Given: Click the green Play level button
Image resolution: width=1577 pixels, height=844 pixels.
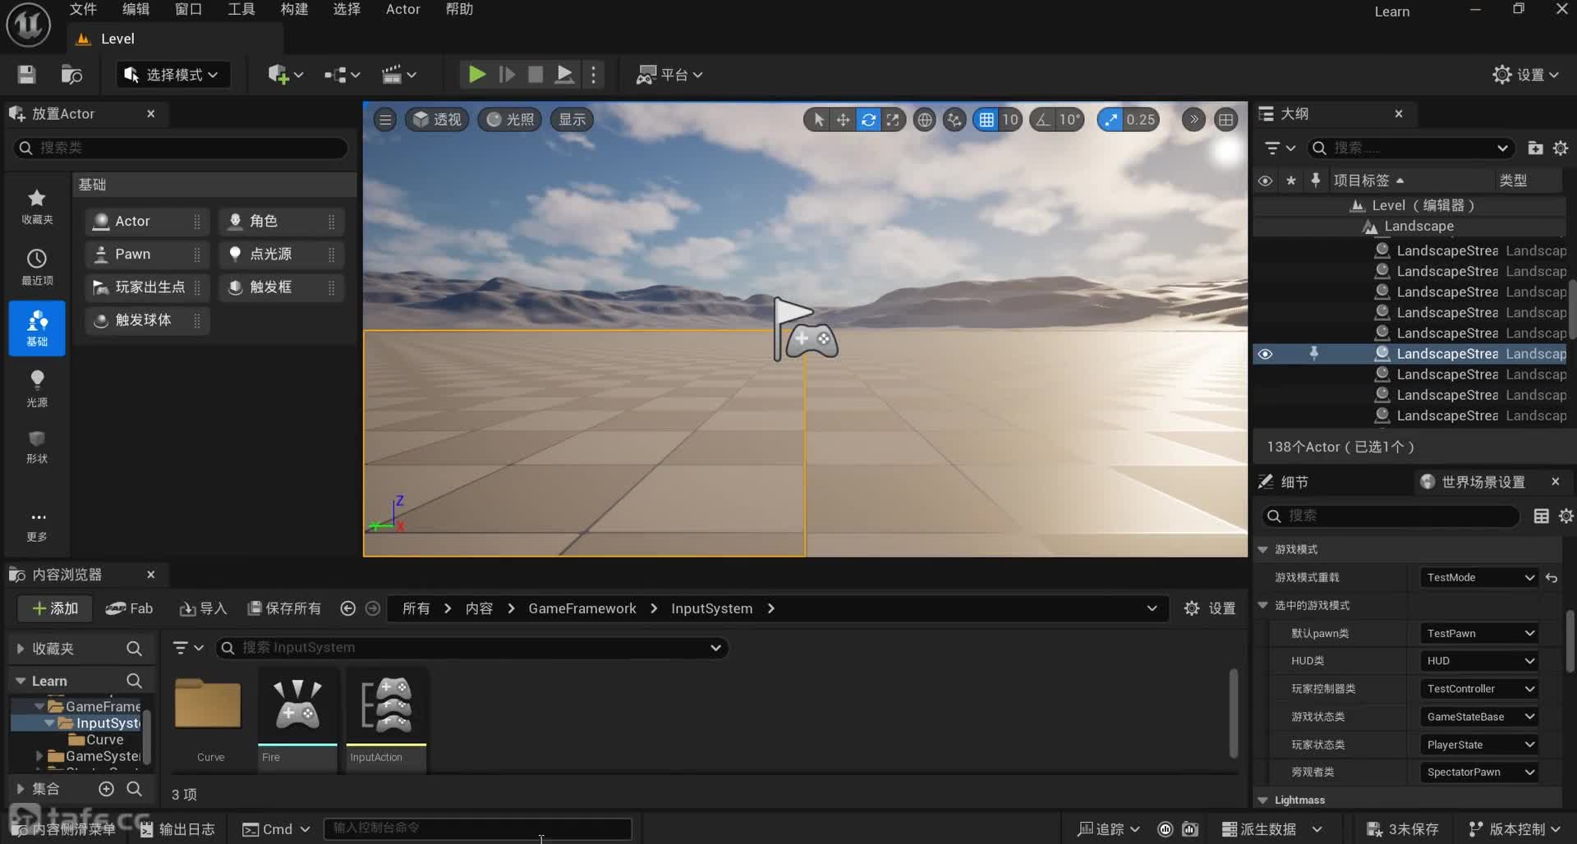Looking at the screenshot, I should tap(476, 75).
